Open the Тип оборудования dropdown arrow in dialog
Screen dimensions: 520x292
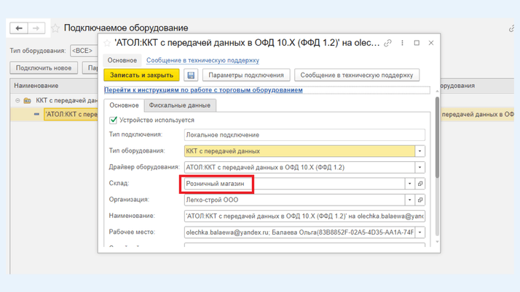[419, 151]
